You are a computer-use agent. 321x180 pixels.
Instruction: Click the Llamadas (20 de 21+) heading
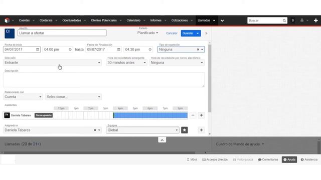click(x=23, y=144)
